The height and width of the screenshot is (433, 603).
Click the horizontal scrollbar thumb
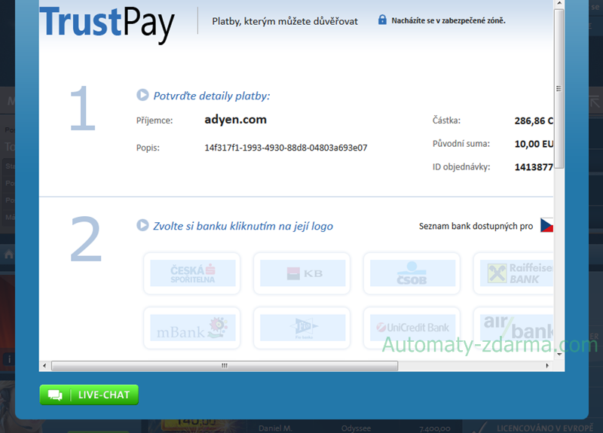tap(225, 366)
